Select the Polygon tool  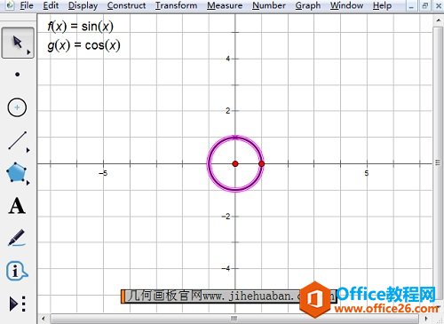coord(16,172)
